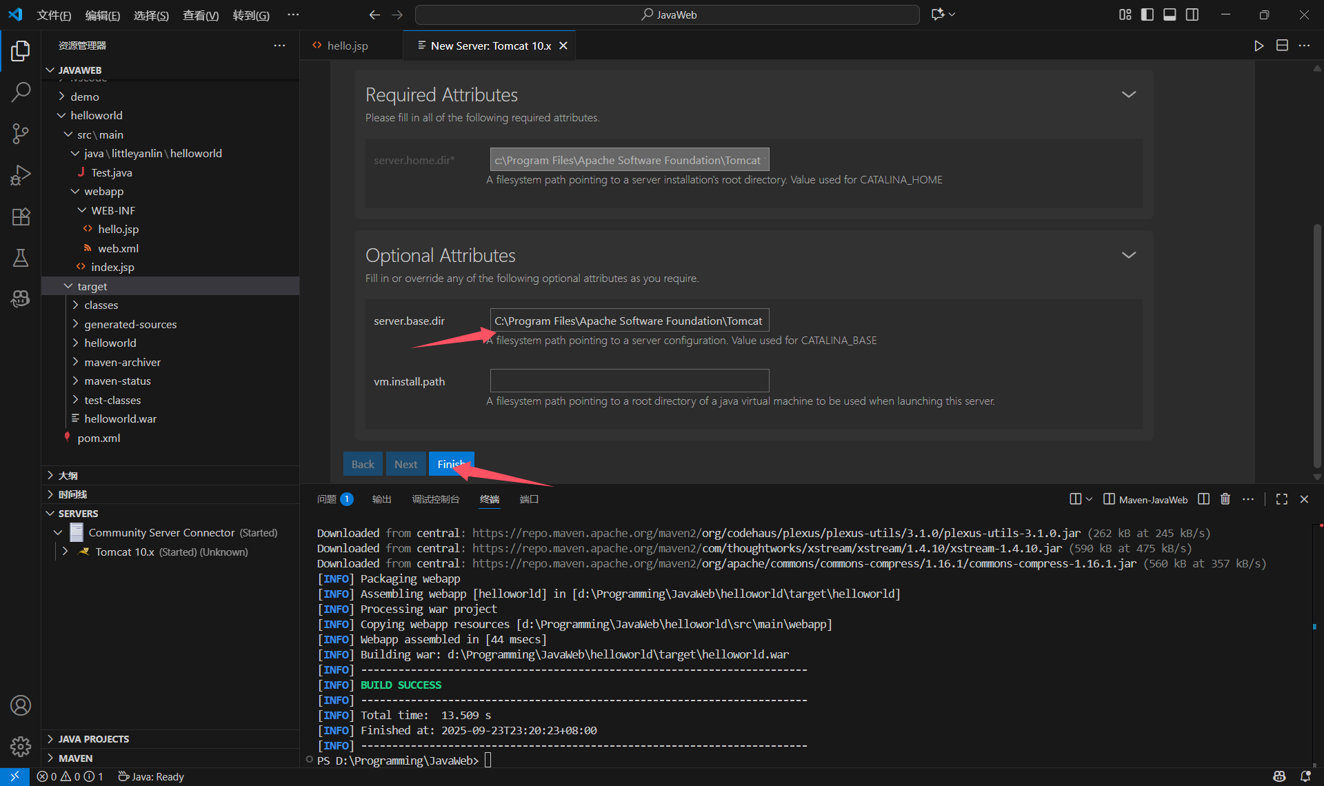This screenshot has height=786, width=1324.
Task: Collapse the Required Attributes section
Action: (1128, 94)
